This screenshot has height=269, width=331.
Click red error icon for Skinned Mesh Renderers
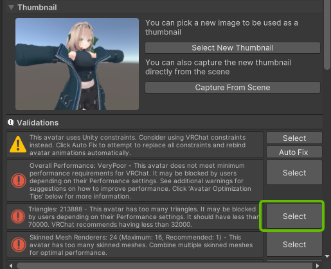pyautogui.click(x=19, y=245)
